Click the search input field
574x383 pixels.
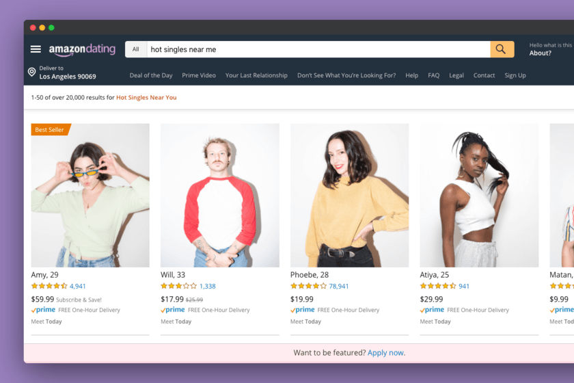click(318, 49)
